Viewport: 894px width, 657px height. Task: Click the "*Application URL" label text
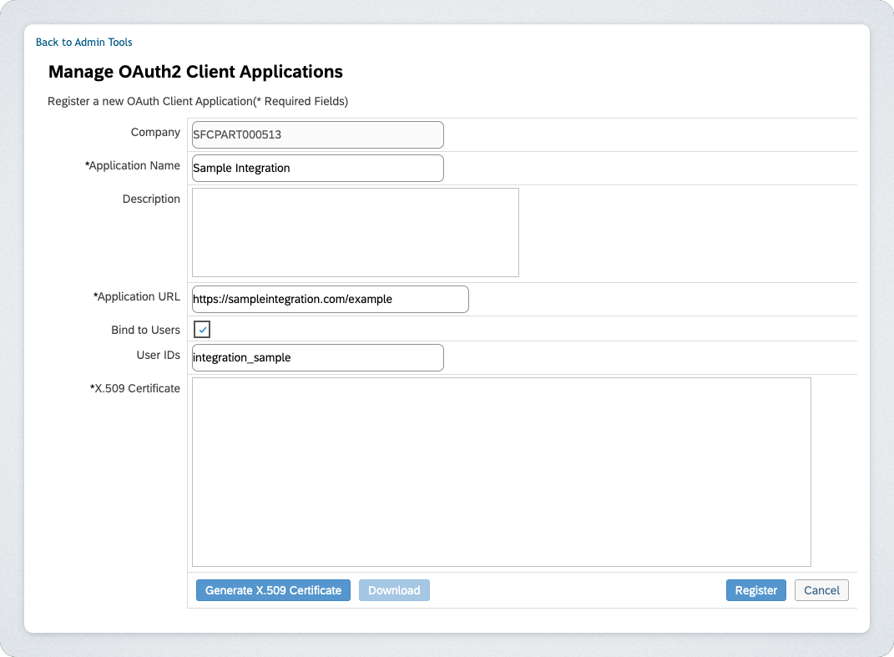(x=137, y=296)
